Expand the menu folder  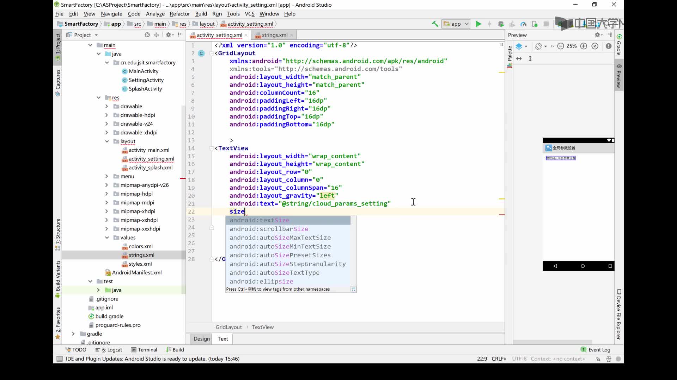point(106,176)
